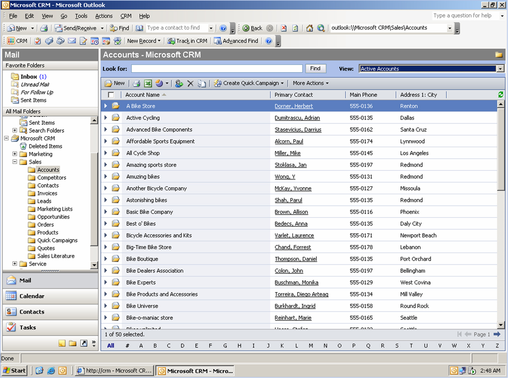Image resolution: width=508 pixels, height=378 pixels.
Task: Expand the Marketing folder
Action: 15,154
